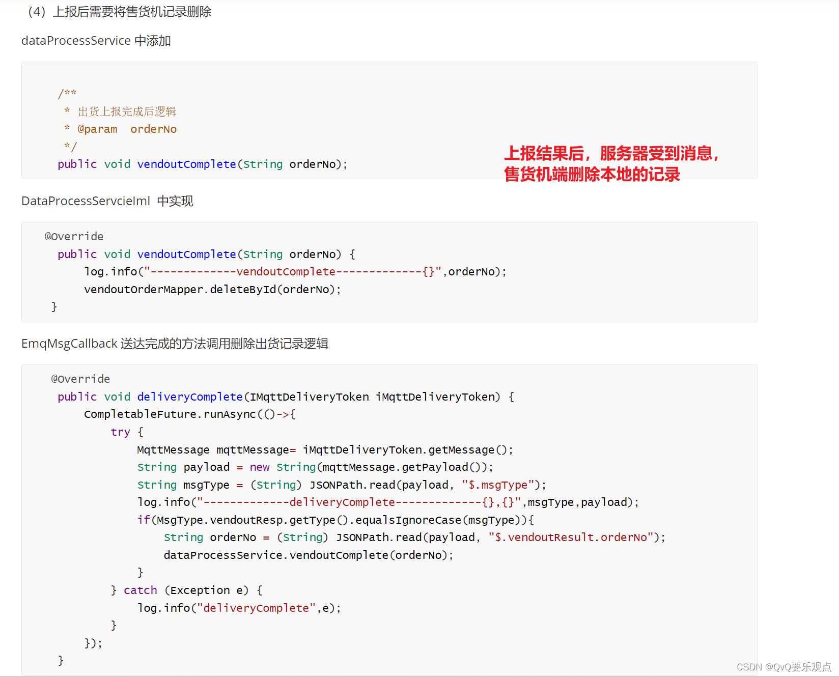The image size is (839, 677).
Task: Click the '@Override' annotation above deliveryComplete
Action: pos(81,379)
